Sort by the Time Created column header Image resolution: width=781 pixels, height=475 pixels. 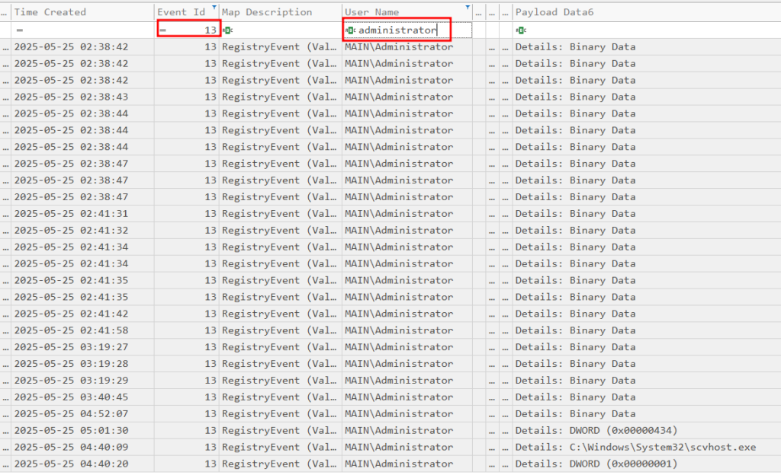tap(50, 12)
